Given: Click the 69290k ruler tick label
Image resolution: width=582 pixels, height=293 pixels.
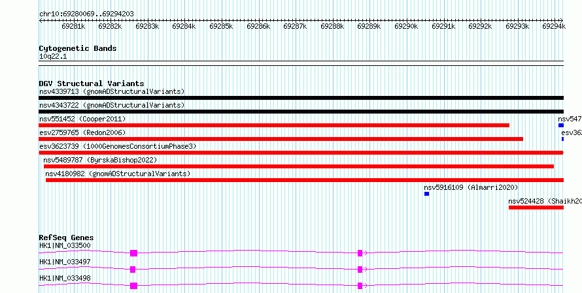Looking at the screenshot, I should [x=406, y=26].
